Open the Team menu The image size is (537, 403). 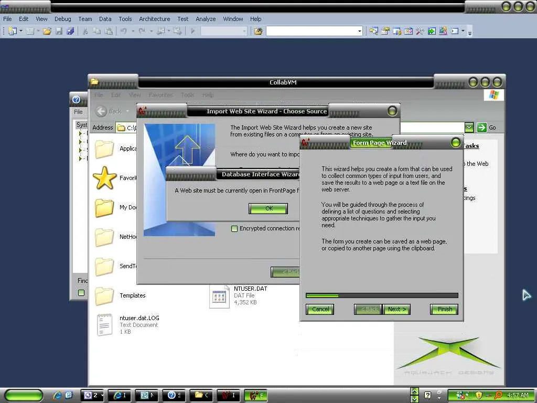85,19
